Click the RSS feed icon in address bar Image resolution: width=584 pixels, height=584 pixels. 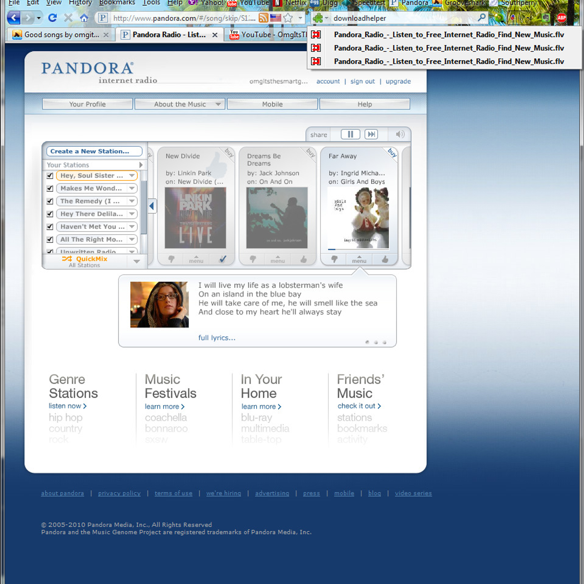click(x=263, y=18)
